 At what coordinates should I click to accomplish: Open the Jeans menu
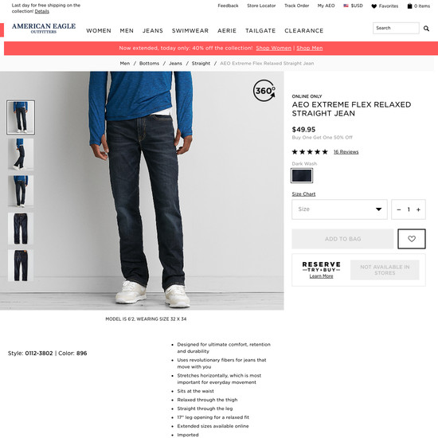[x=153, y=31]
